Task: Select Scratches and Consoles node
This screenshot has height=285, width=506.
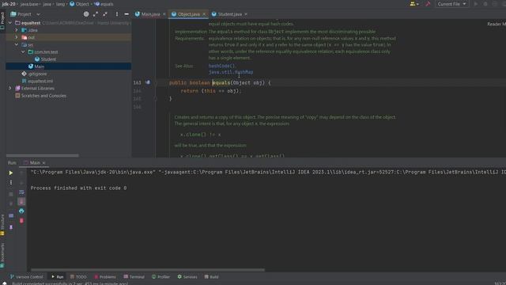Action: click(x=43, y=96)
